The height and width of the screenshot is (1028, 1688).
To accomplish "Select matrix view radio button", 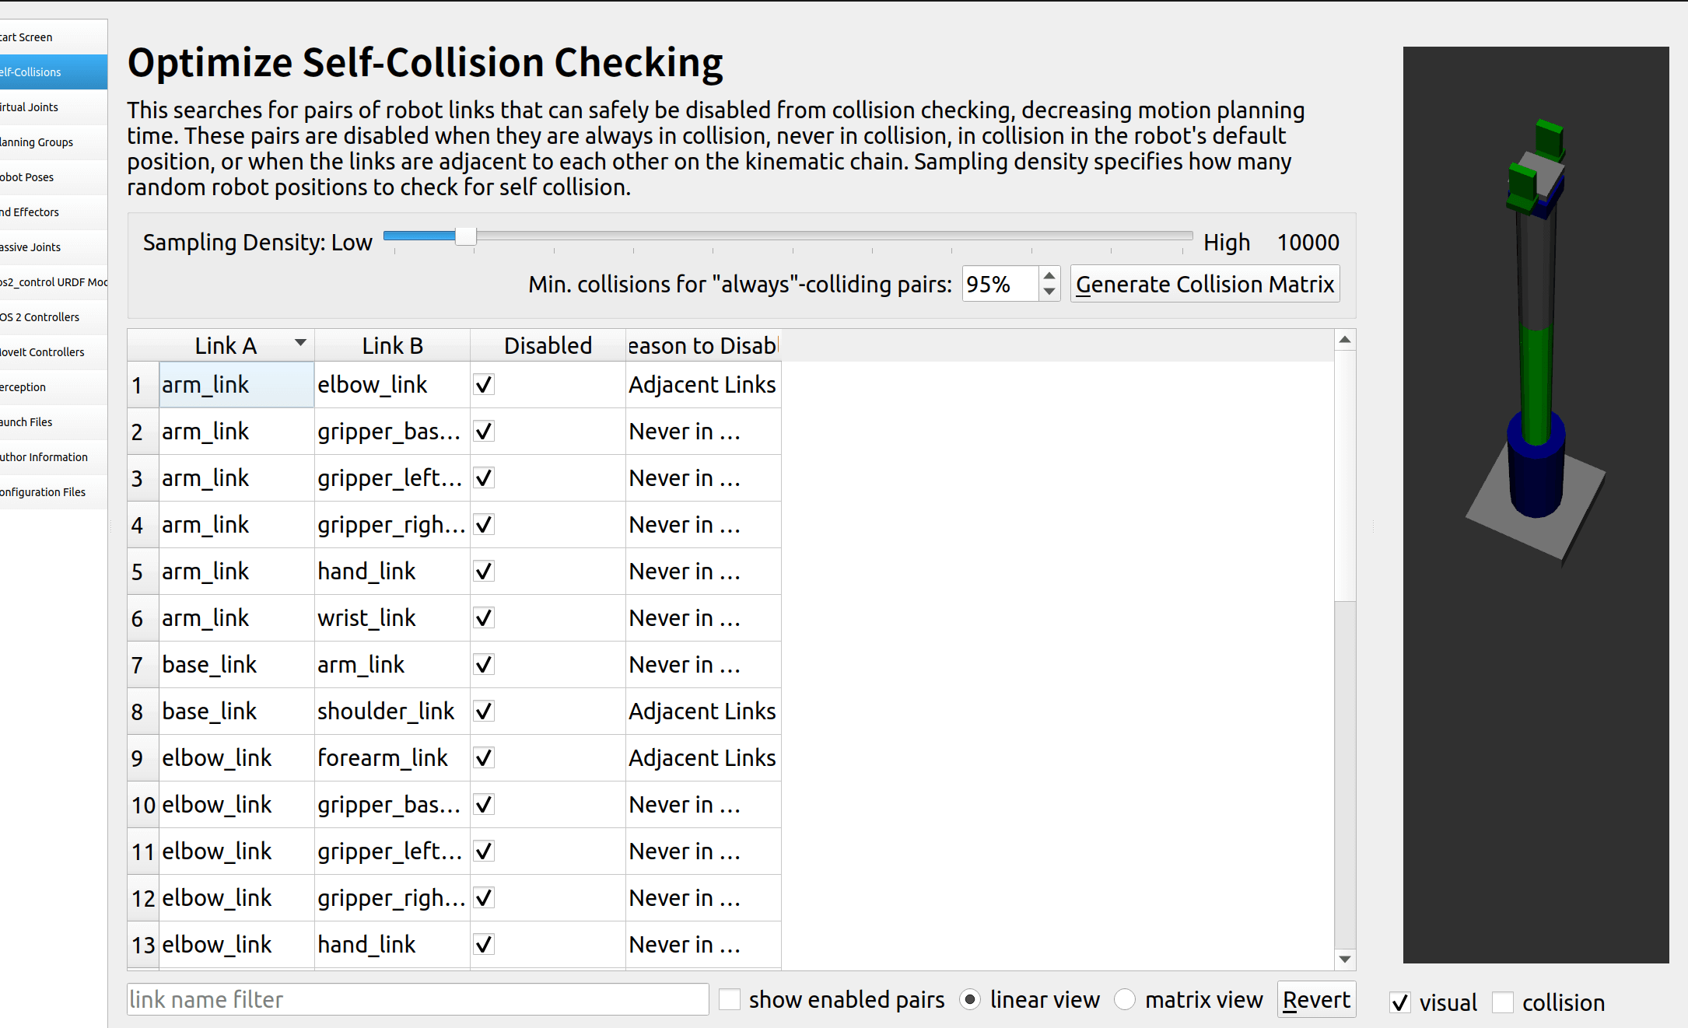I will (1125, 999).
